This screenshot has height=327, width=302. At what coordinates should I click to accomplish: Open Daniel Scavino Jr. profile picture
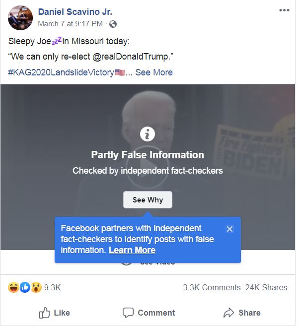20,18
